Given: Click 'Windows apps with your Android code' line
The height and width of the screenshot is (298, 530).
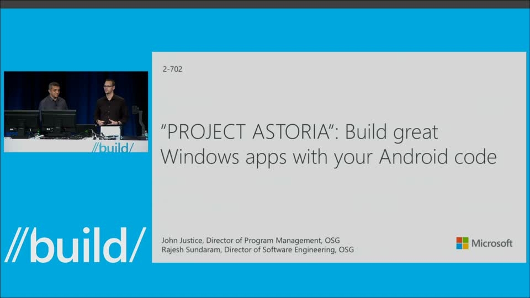Looking at the screenshot, I should tap(328, 157).
